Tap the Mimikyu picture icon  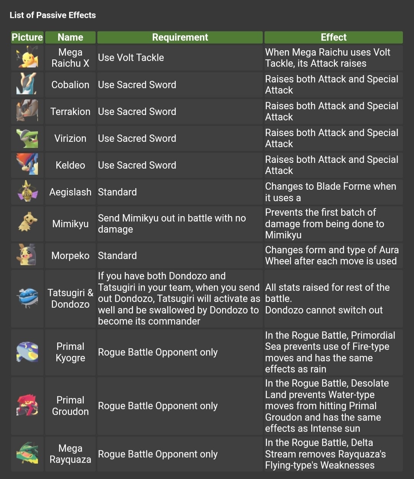pos(27,223)
